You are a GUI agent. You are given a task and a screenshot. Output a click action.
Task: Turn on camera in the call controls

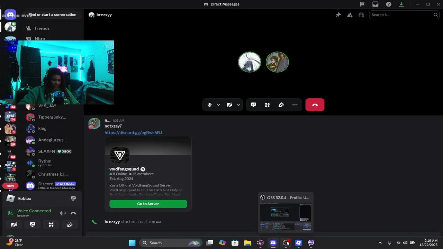tap(229, 105)
